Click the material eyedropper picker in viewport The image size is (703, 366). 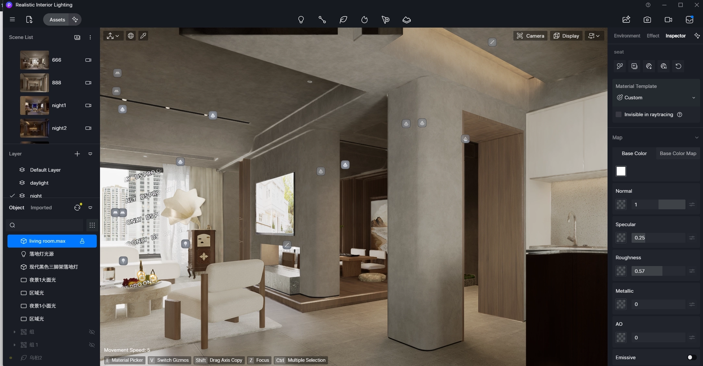143,36
